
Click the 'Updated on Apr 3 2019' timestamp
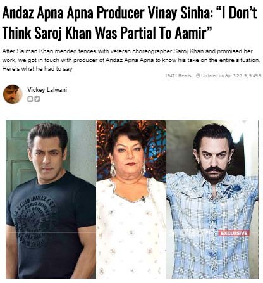click(x=231, y=75)
